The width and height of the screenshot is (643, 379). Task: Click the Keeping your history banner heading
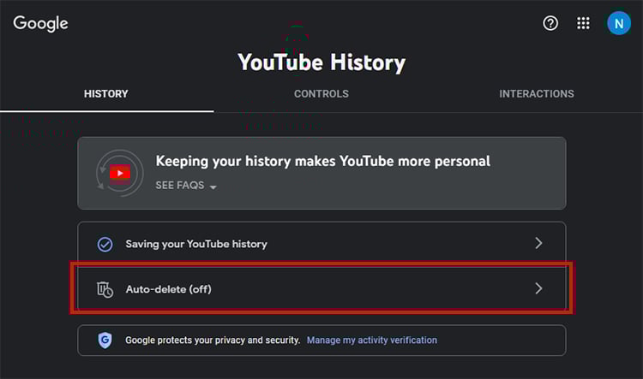pos(322,161)
